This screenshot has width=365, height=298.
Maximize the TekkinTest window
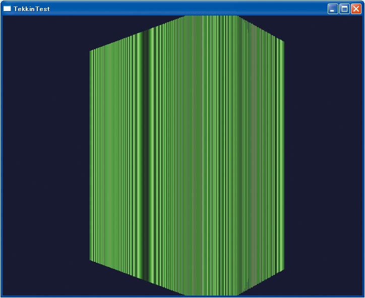click(344, 9)
